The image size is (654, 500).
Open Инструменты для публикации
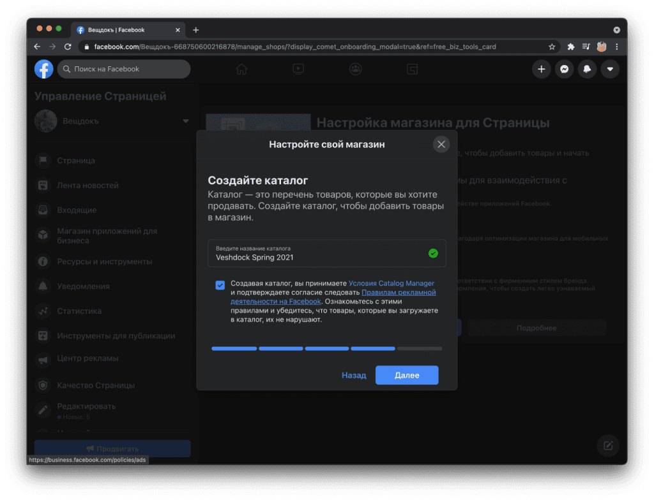point(116,336)
